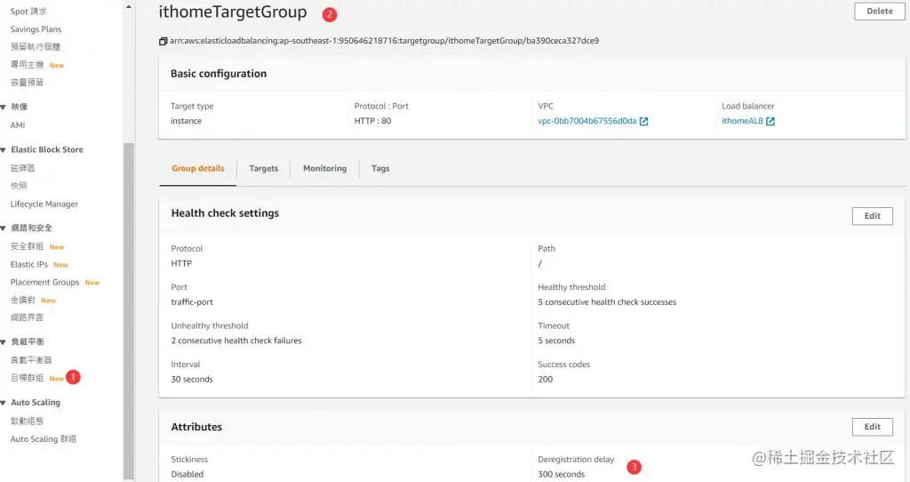Select the Basic configuration heading
910x482 pixels.
(x=219, y=74)
